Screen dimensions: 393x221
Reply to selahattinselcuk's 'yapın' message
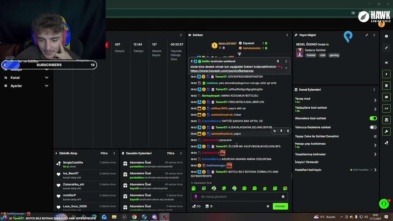coord(274,131)
